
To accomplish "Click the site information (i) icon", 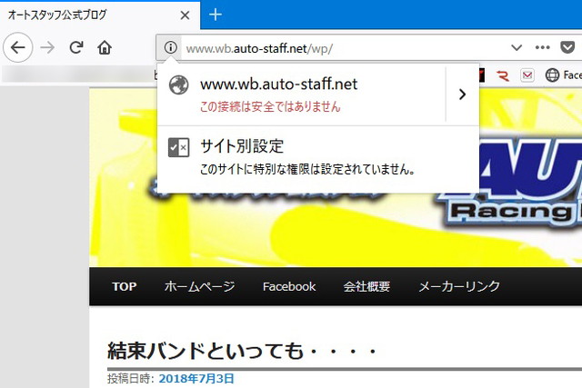I will coord(170,47).
